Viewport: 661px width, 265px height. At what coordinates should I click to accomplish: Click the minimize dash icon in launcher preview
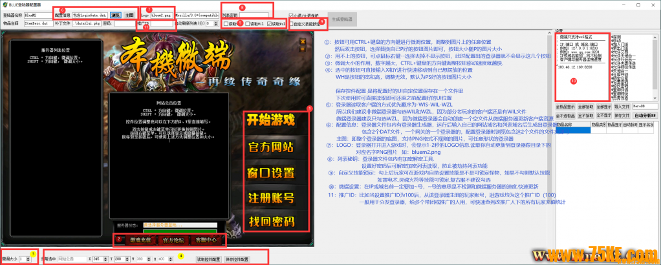pos(302,49)
